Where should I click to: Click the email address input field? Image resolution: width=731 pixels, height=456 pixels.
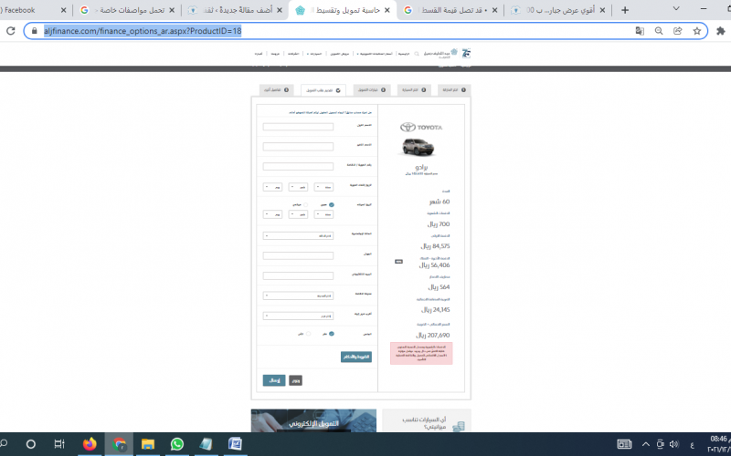pyautogui.click(x=298, y=276)
